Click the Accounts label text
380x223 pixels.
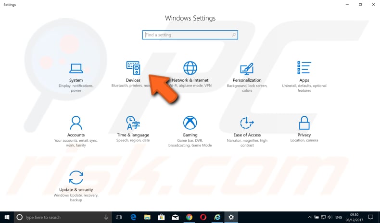76,135
